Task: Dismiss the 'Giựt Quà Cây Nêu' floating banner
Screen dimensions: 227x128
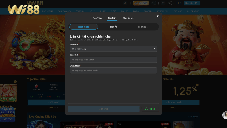Action: [x=15, y=82]
